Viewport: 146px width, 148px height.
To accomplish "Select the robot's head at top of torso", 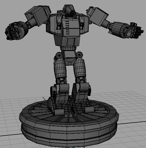I will pyautogui.click(x=69, y=11).
